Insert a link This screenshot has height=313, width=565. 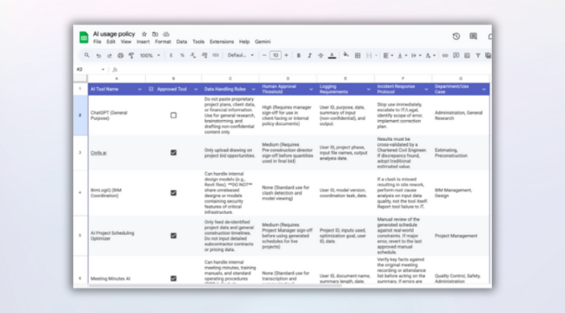(x=445, y=56)
